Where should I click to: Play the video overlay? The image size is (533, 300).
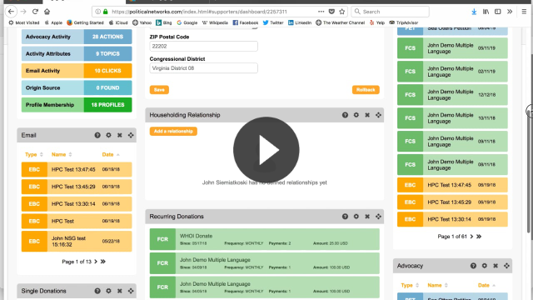click(266, 150)
